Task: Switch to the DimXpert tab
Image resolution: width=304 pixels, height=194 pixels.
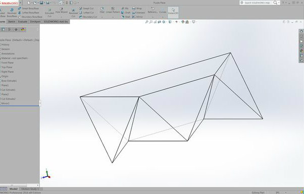Action: pos(35,22)
